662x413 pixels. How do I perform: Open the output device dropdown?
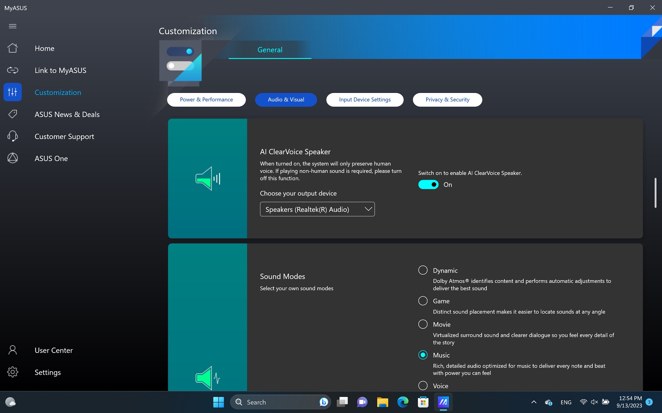point(317,209)
